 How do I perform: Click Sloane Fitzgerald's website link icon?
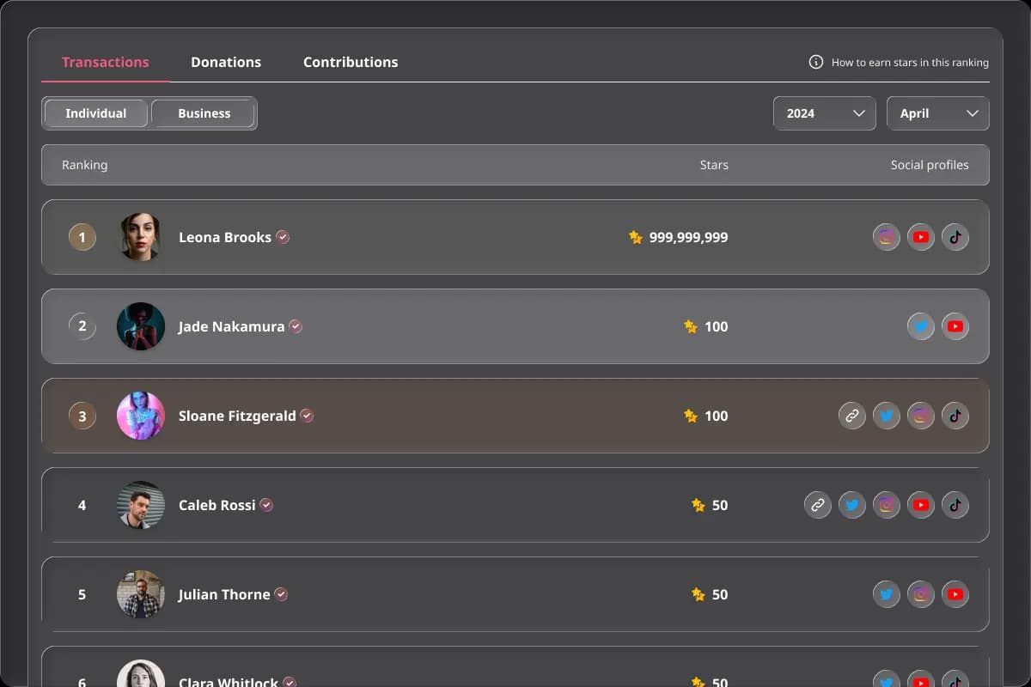851,416
